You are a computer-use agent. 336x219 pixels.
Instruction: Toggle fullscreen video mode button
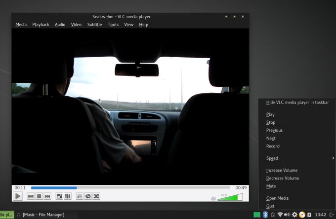[59, 196]
